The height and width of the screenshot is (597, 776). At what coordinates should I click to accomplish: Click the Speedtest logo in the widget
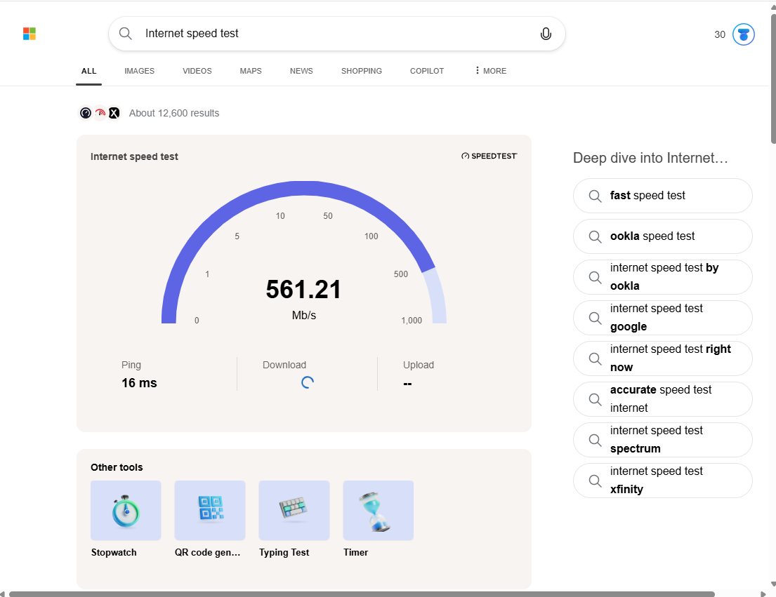point(489,156)
